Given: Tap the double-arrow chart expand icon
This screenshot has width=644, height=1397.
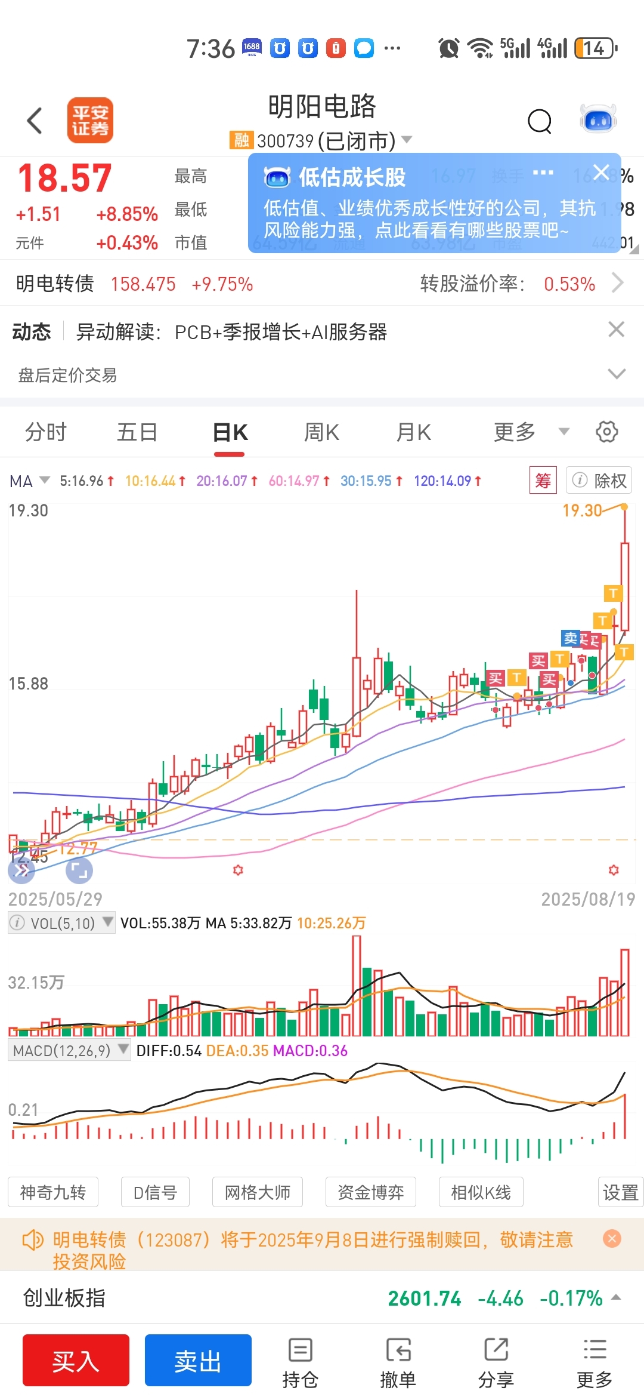Looking at the screenshot, I should [21, 870].
